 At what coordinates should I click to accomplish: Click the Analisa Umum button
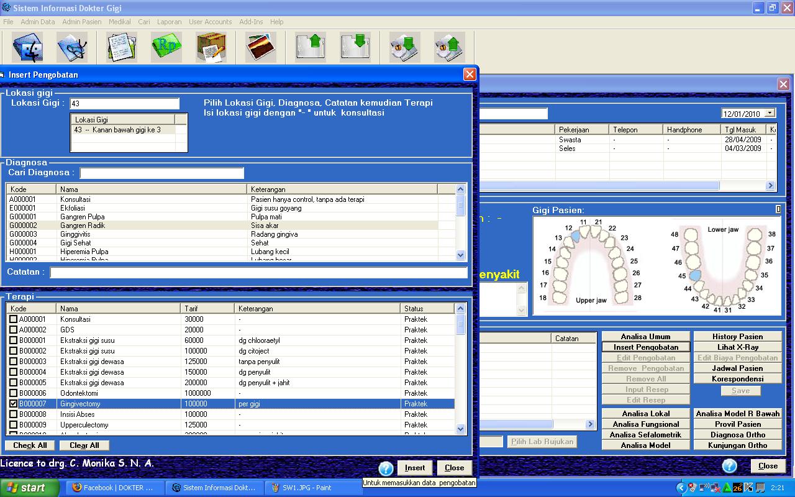pos(646,337)
